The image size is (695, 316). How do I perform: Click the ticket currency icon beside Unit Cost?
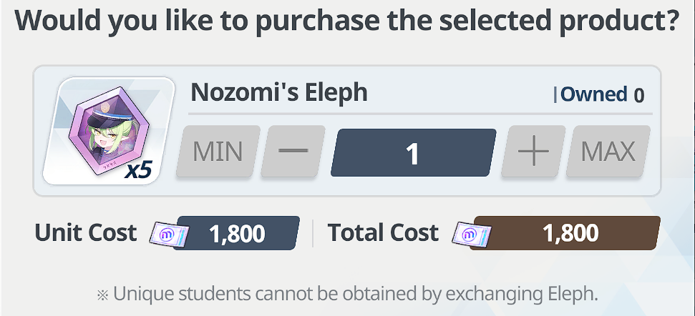click(170, 234)
